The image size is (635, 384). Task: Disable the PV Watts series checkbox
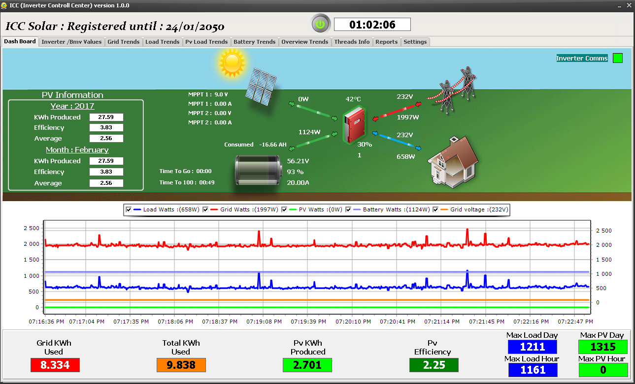click(284, 209)
